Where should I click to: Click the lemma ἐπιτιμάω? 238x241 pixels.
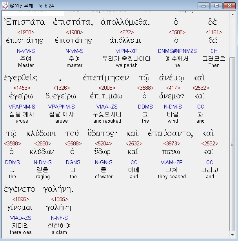(x=106, y=96)
